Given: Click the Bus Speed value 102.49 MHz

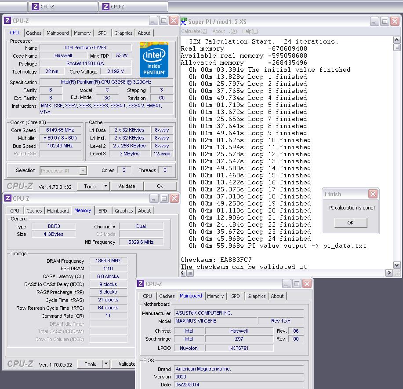Looking at the screenshot, I should 60,146.
